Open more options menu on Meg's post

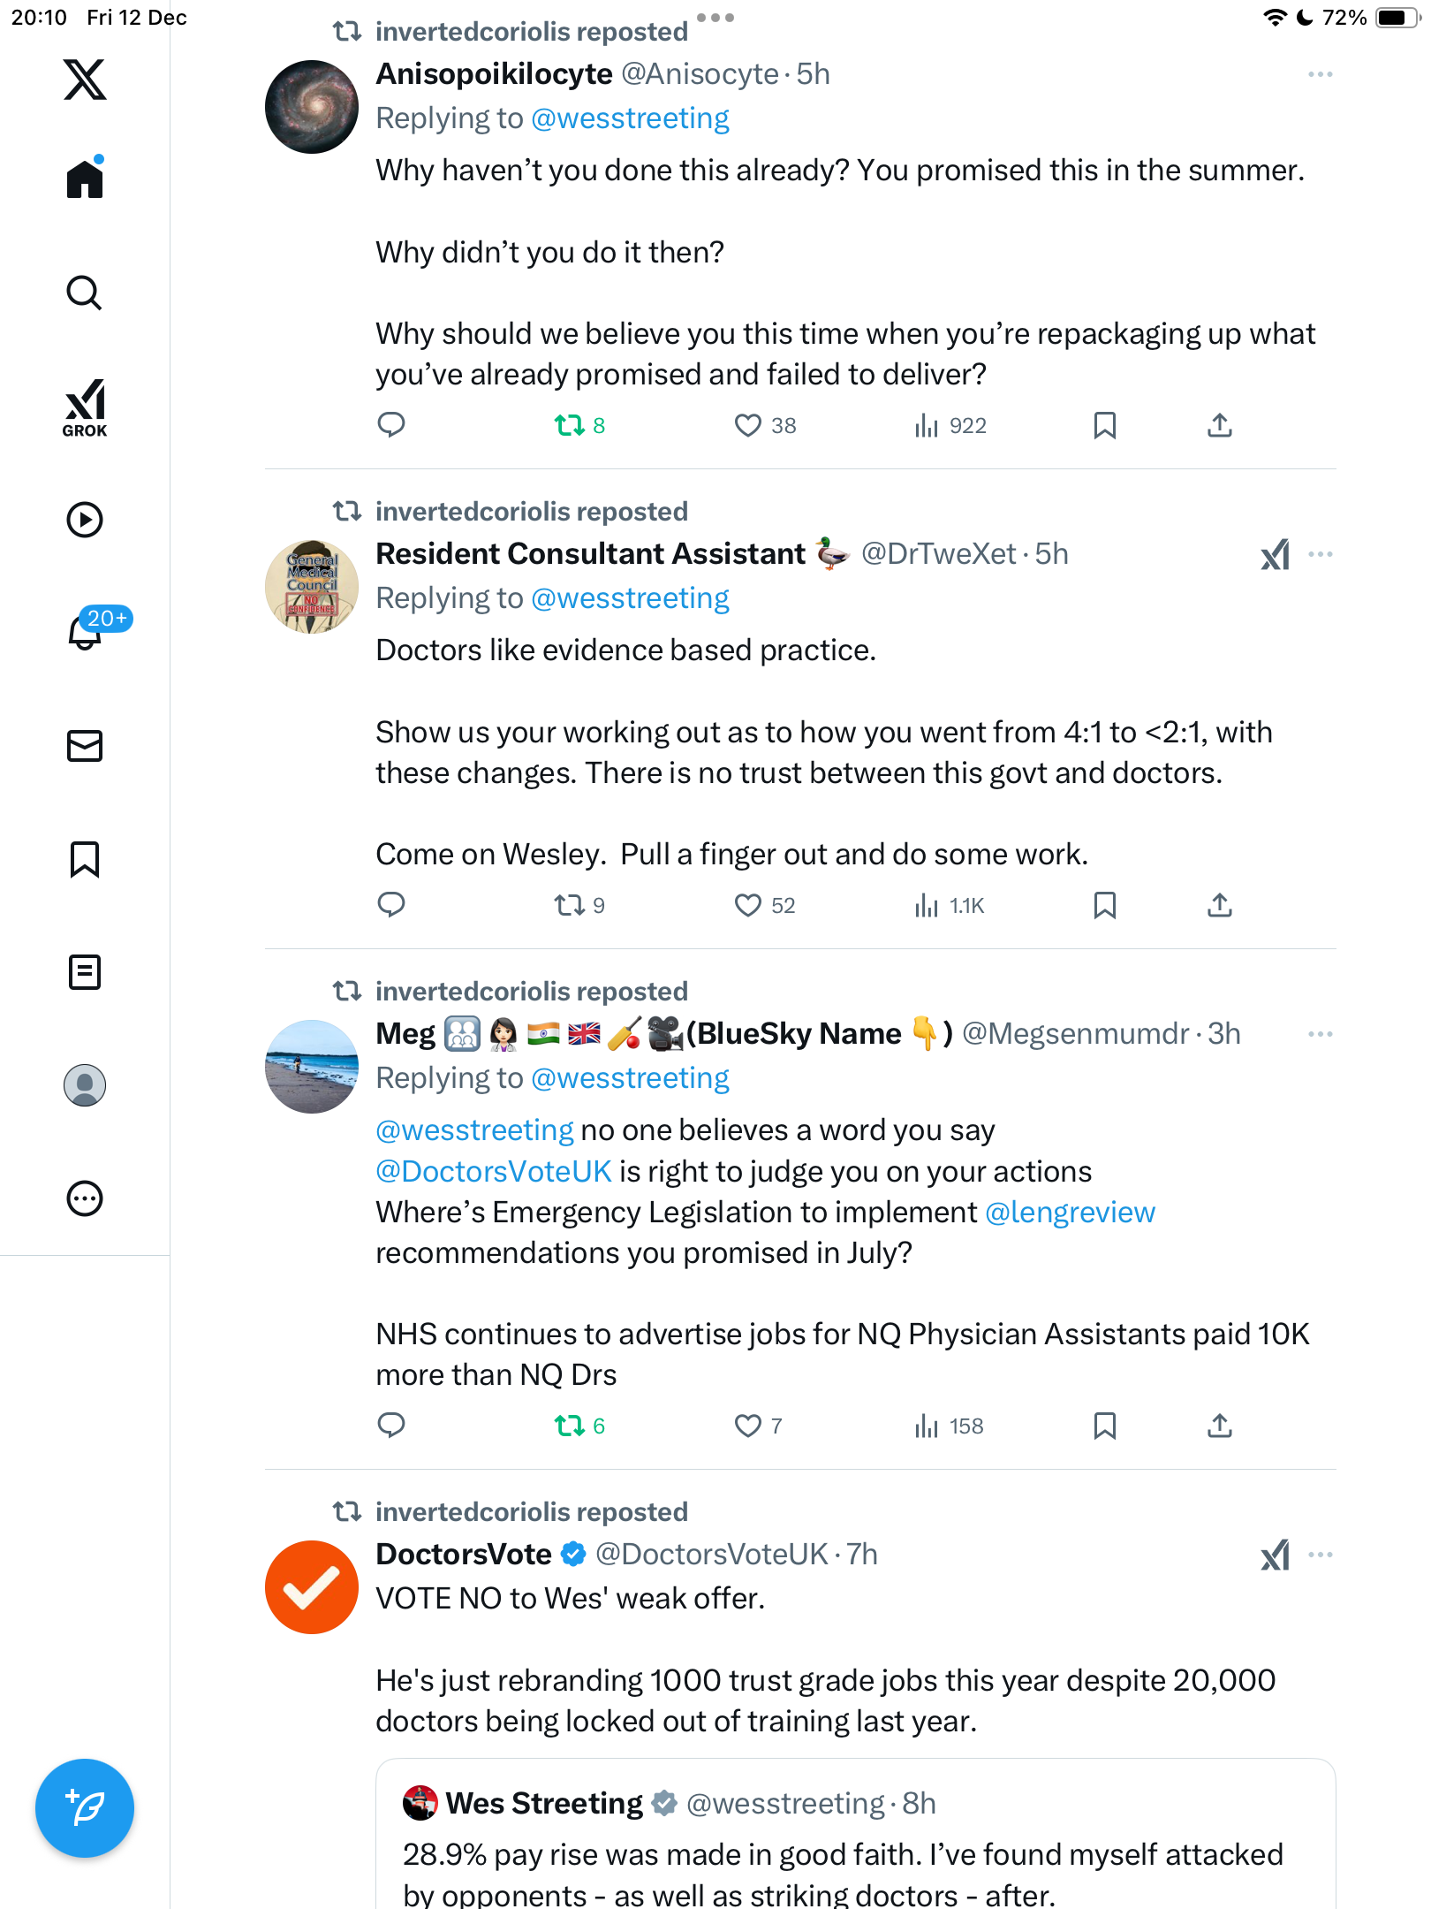click(x=1320, y=1034)
